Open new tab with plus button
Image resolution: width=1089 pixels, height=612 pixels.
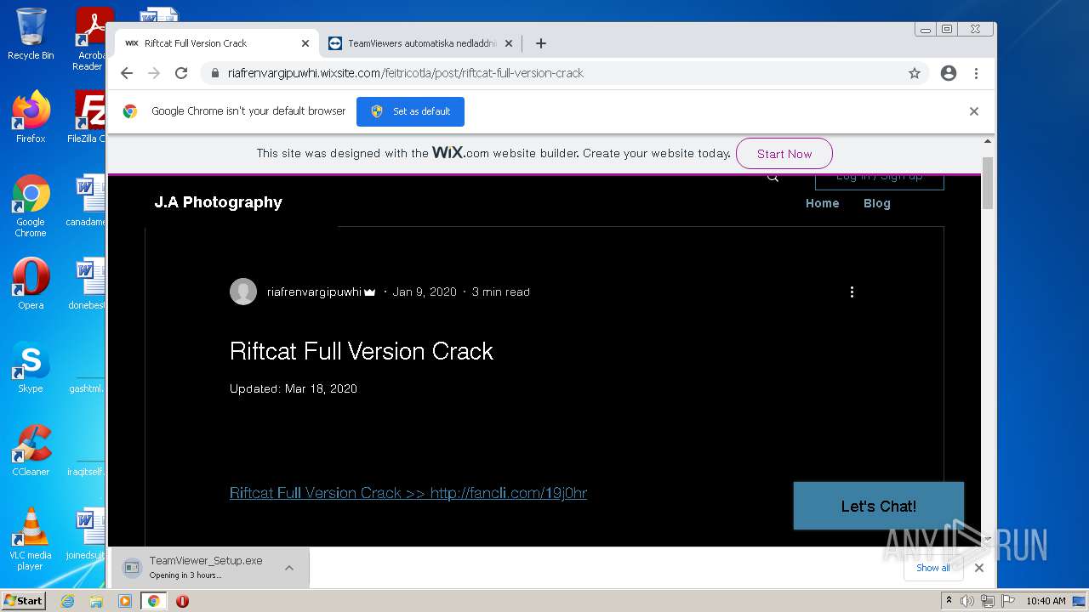tap(541, 43)
